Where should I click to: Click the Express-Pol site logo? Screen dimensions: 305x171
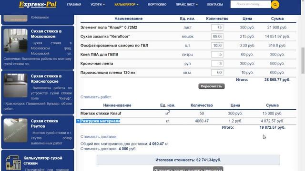[38, 4]
